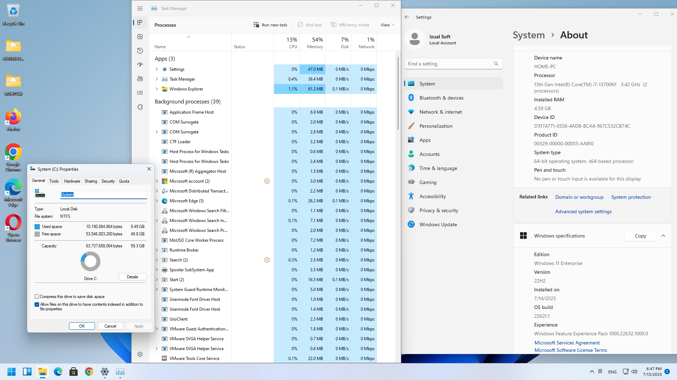Open Apps category in Settings sidebar

(x=453, y=140)
